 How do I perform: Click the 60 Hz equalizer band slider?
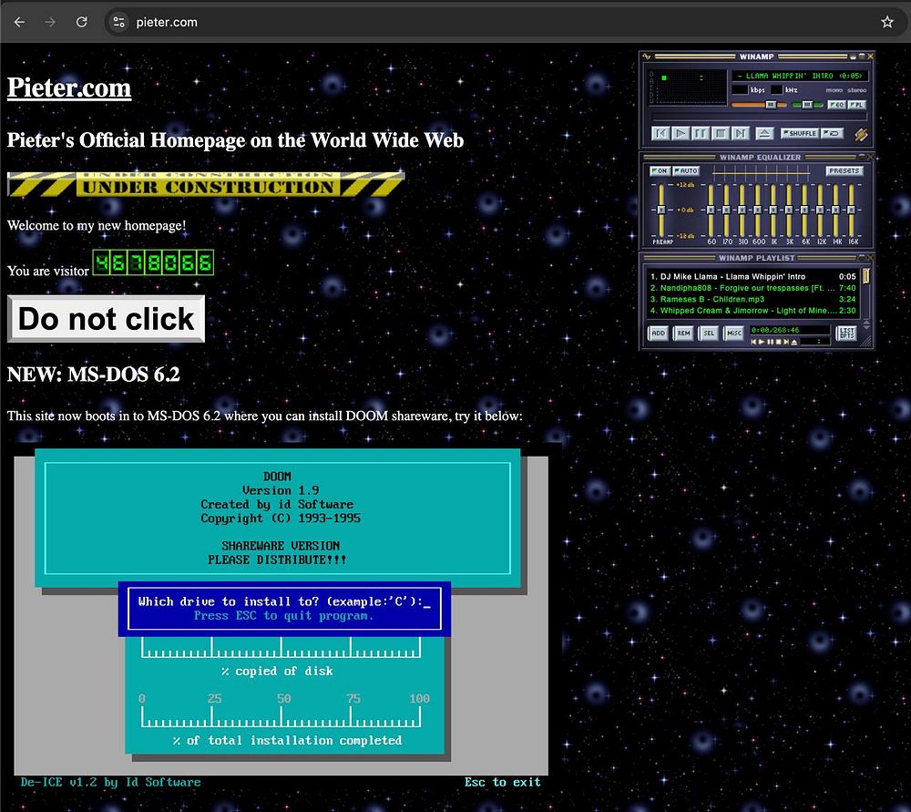point(711,210)
